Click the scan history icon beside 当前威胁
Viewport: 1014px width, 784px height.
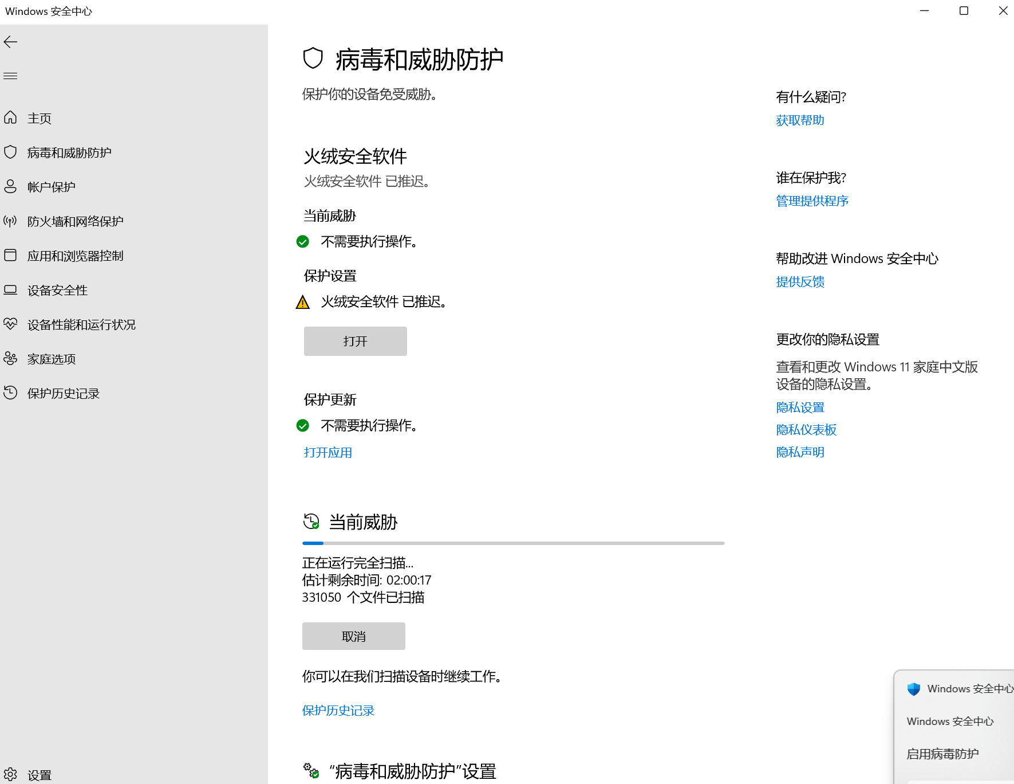pyautogui.click(x=311, y=522)
